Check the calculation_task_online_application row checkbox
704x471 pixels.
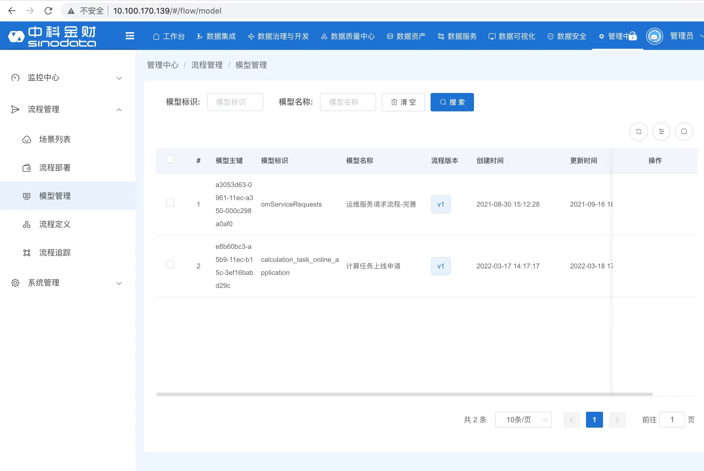point(170,264)
